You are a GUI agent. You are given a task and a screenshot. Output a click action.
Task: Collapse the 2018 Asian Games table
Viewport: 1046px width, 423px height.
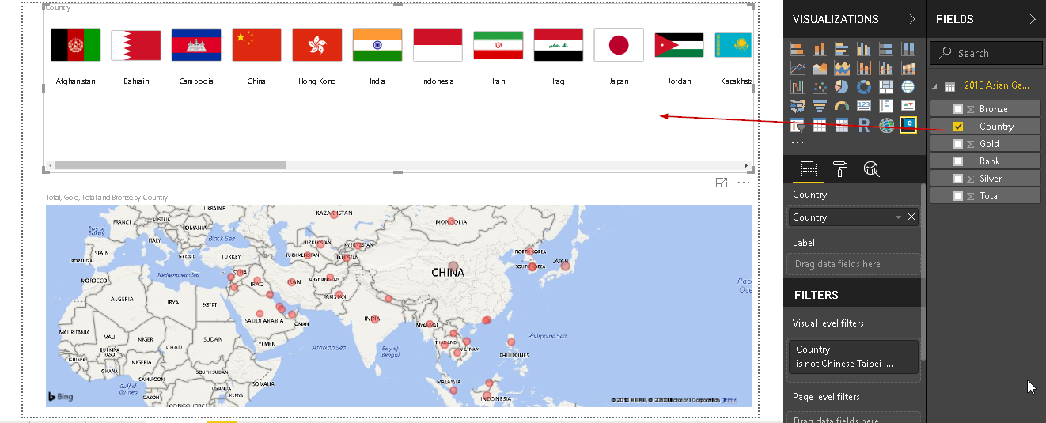(x=936, y=85)
